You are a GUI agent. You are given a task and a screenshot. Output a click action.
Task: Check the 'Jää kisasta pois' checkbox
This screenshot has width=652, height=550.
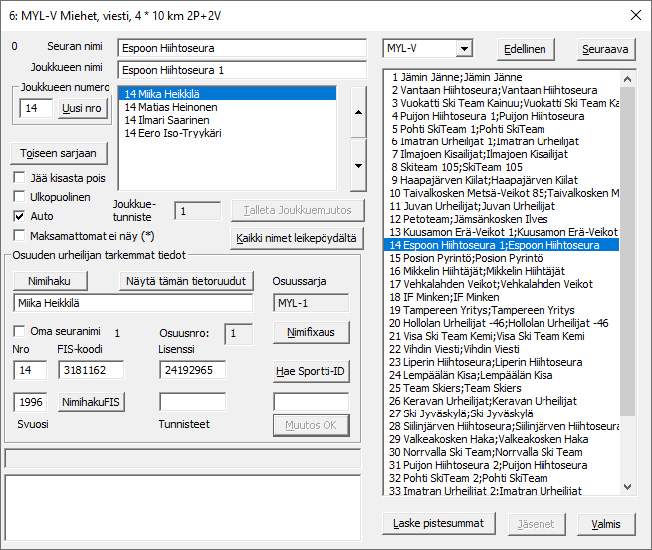pos(20,178)
